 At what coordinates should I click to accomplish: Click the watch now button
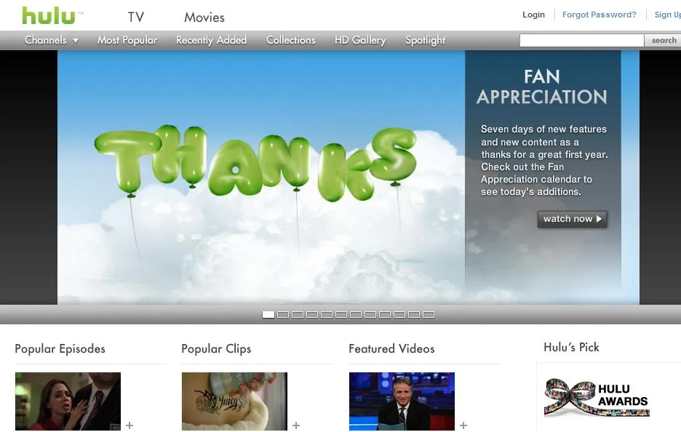pos(572,219)
